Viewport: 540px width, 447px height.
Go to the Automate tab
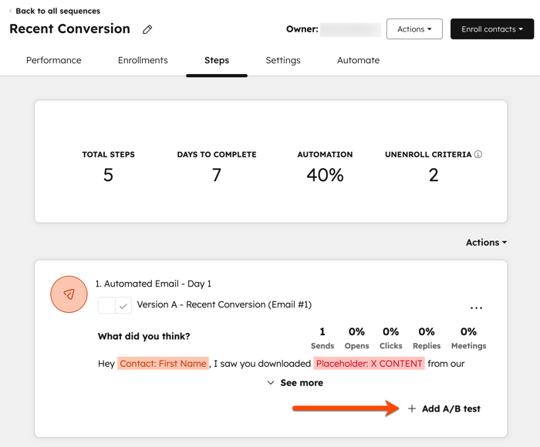pyautogui.click(x=358, y=60)
